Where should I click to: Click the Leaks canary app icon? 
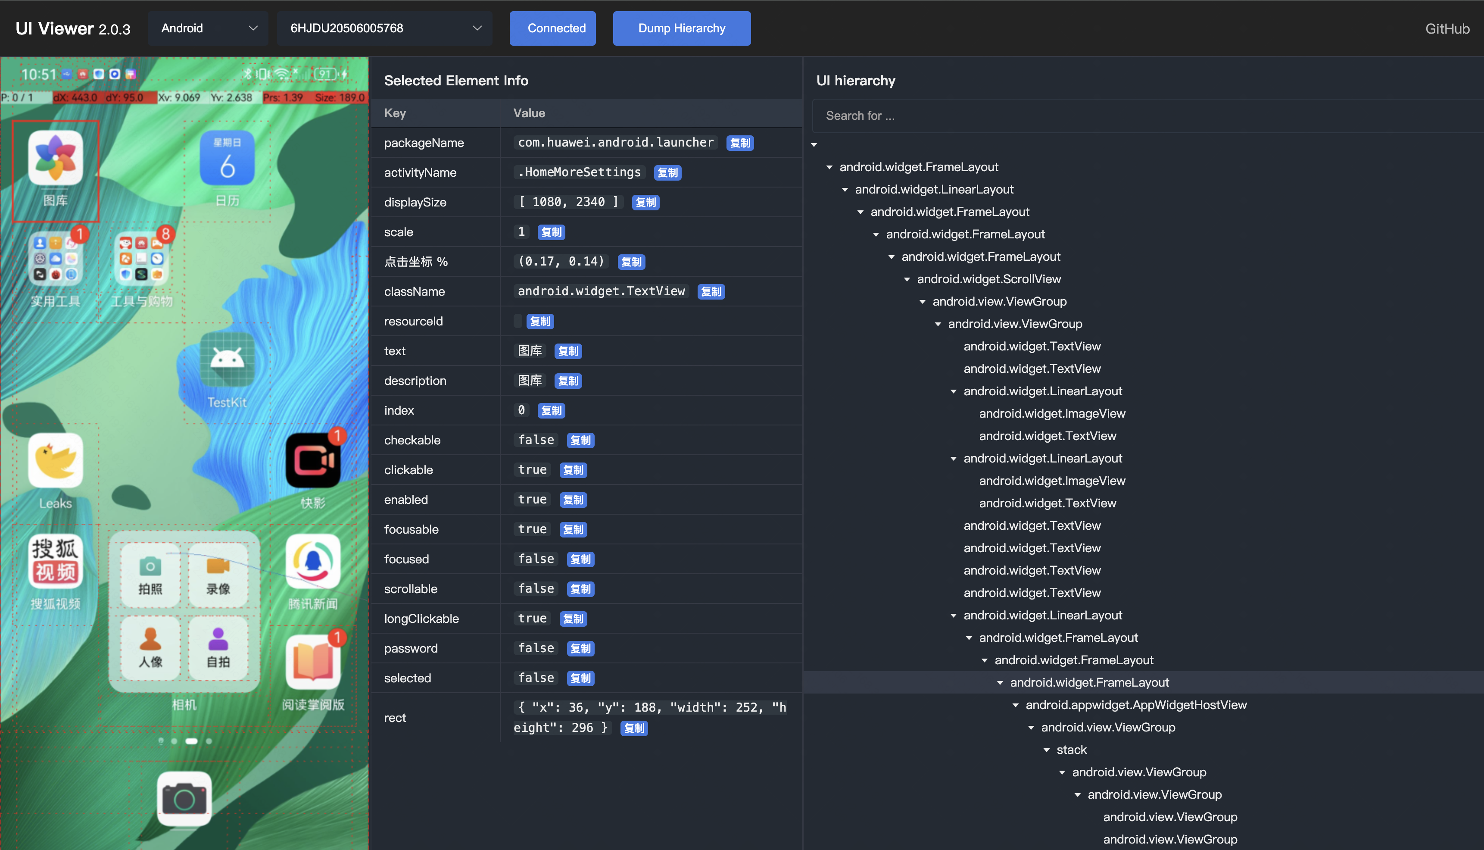(56, 461)
